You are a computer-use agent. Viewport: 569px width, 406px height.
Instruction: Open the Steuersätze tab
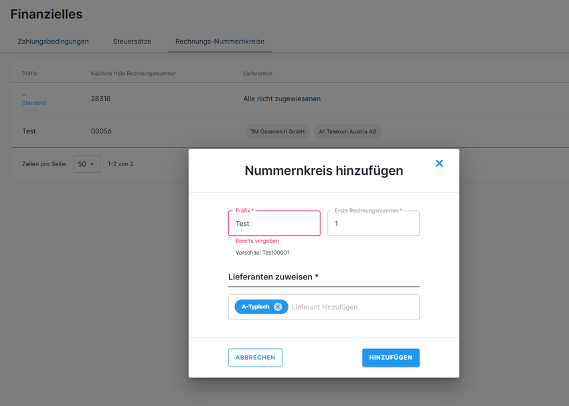pos(132,42)
